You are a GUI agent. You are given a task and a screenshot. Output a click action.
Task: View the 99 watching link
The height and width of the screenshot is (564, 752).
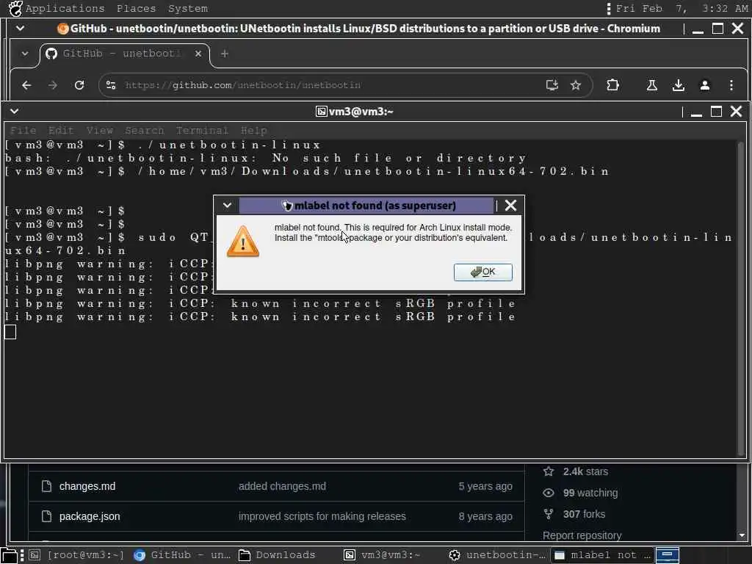pos(590,493)
